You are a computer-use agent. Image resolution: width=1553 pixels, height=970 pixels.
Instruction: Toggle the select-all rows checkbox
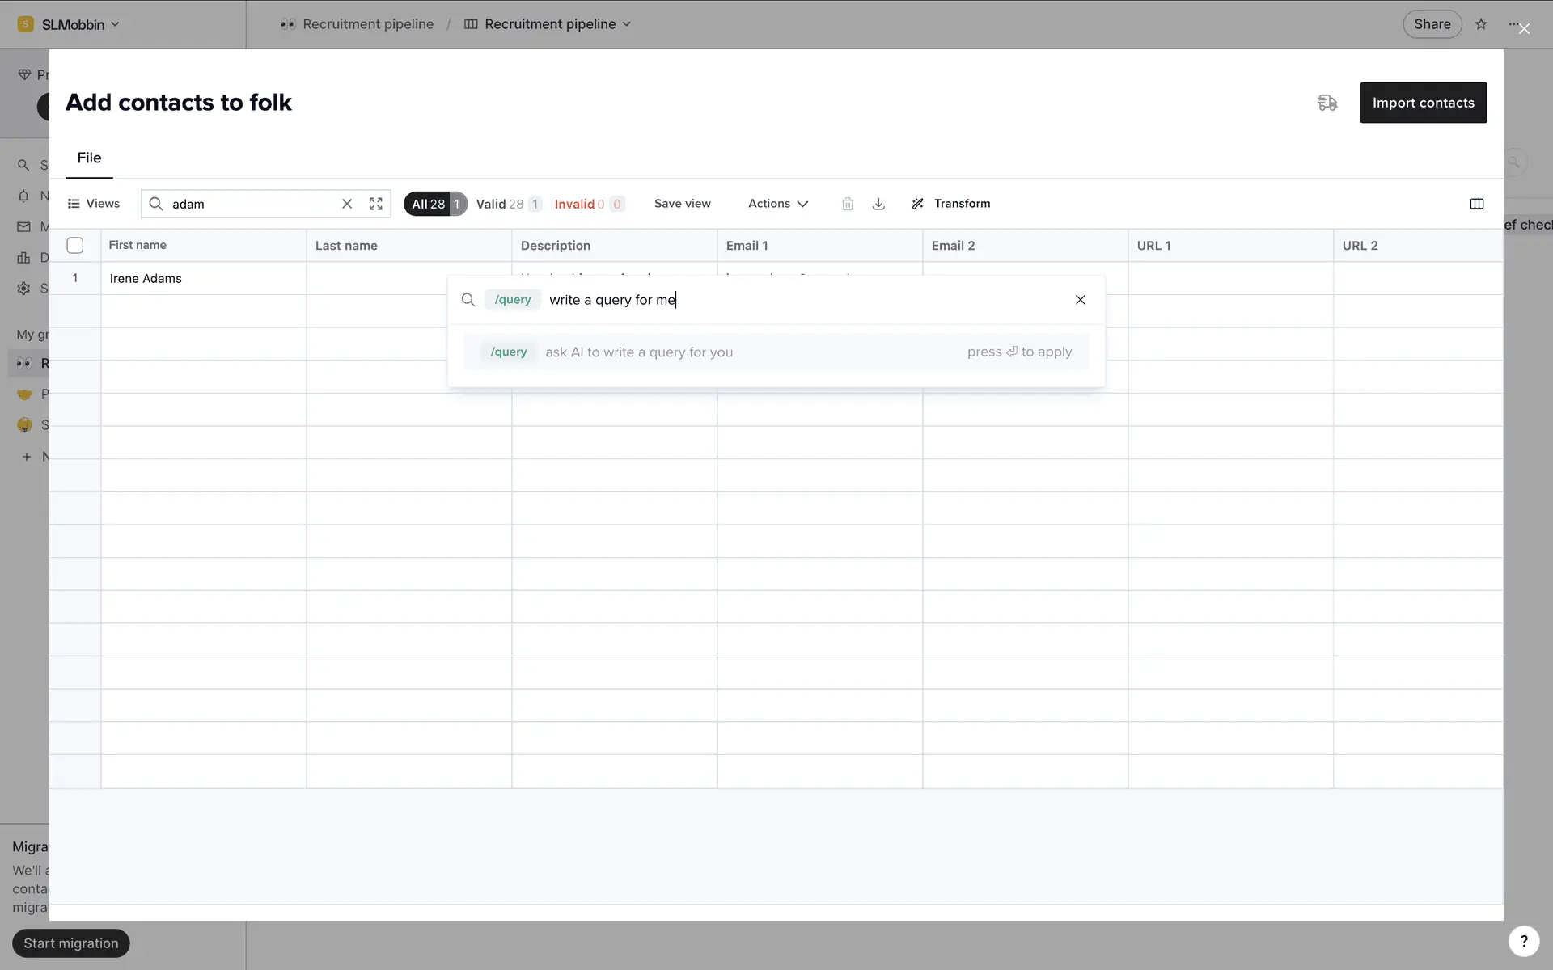tap(75, 245)
